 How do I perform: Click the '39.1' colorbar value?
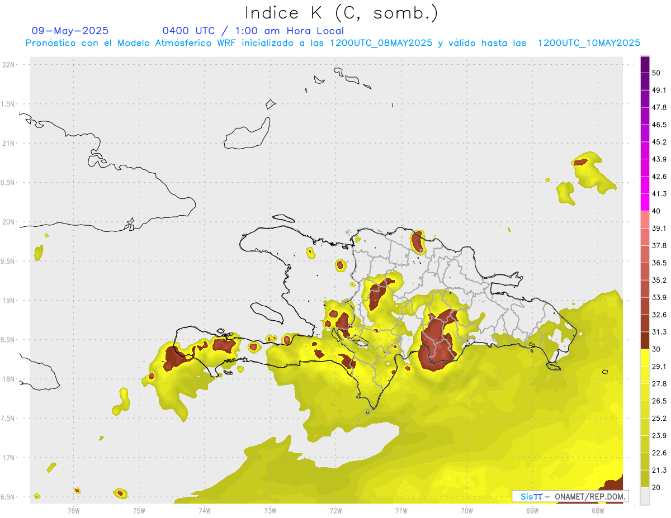(x=659, y=228)
